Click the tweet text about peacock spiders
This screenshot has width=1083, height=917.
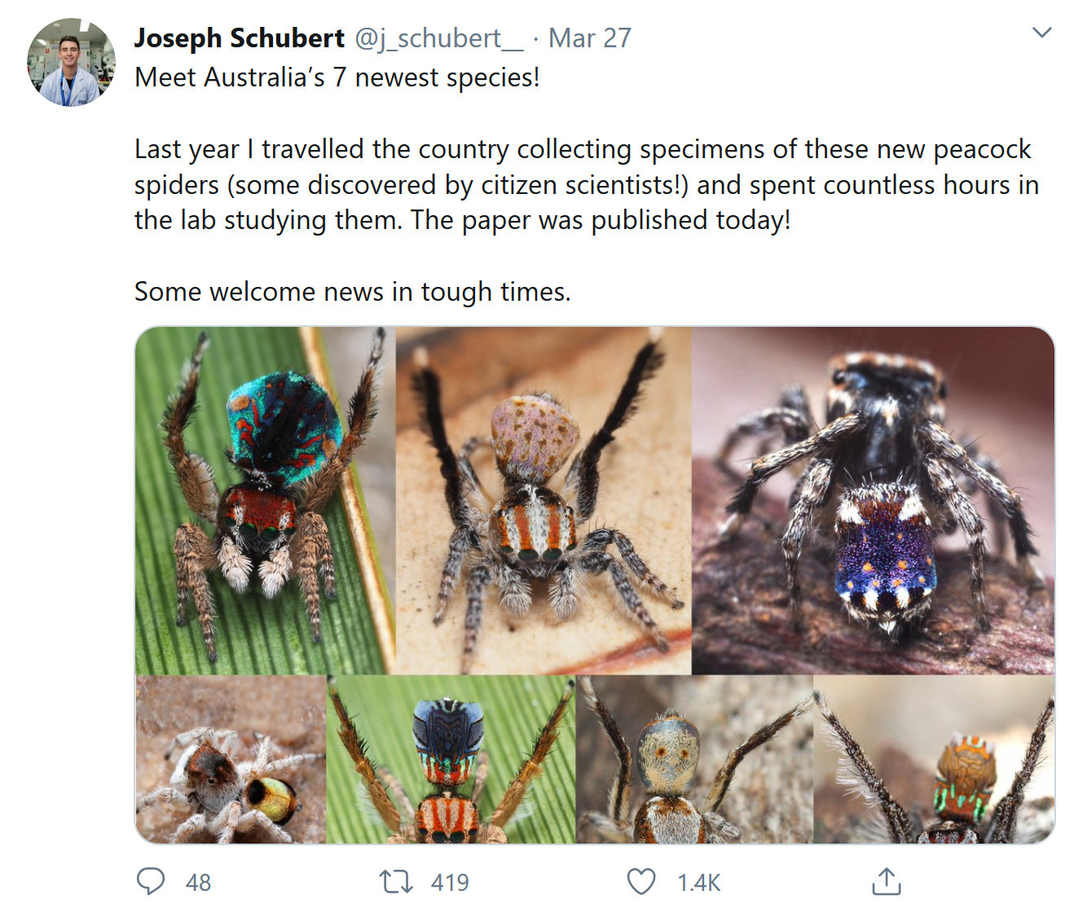[583, 185]
